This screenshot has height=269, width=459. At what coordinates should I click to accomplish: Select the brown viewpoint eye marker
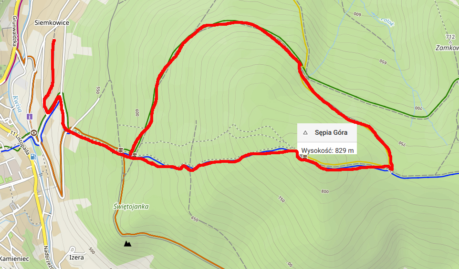(34, 133)
